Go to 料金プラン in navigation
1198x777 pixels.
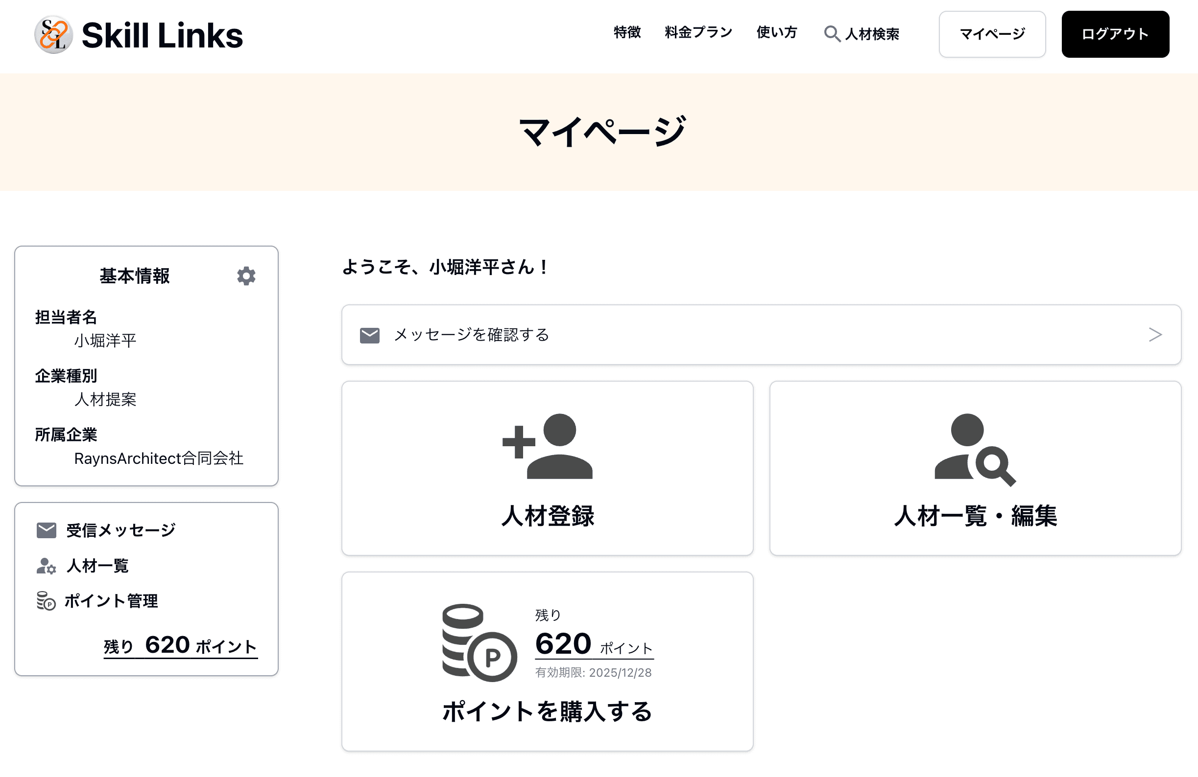coord(698,33)
